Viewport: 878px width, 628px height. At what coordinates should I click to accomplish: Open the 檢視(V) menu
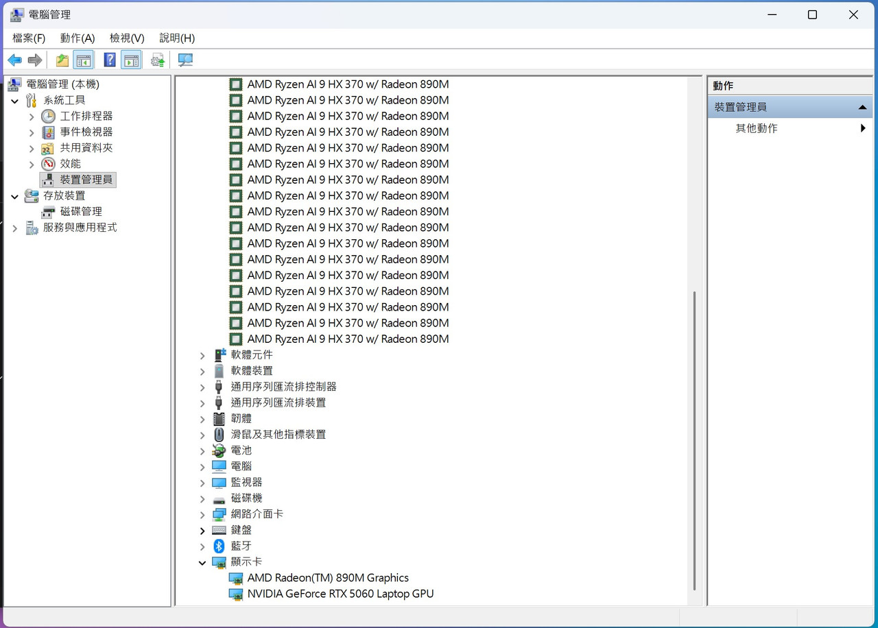tap(127, 38)
